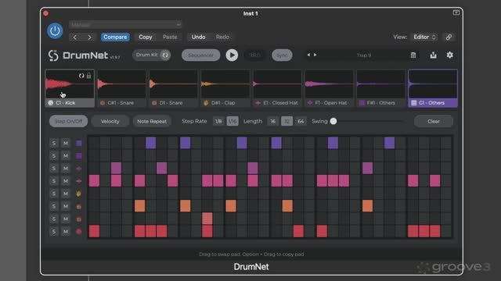Switch to the Sequencer view
Screen dimensions: 501x281
[x=200, y=55]
